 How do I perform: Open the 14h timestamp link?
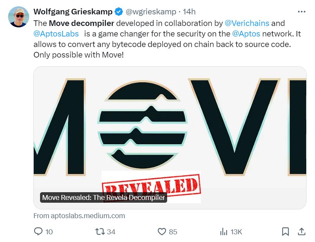click(189, 12)
